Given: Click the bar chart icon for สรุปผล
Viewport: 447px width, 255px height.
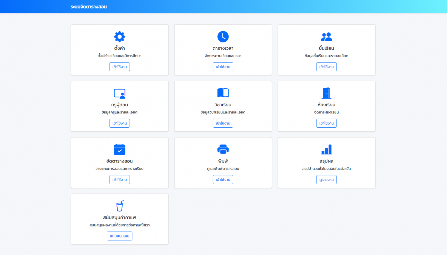Looking at the screenshot, I should 326,149.
